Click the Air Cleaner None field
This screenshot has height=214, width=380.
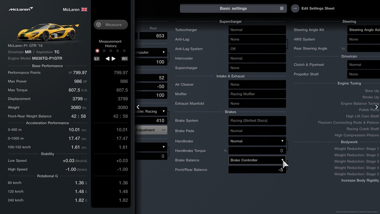coord(257,84)
